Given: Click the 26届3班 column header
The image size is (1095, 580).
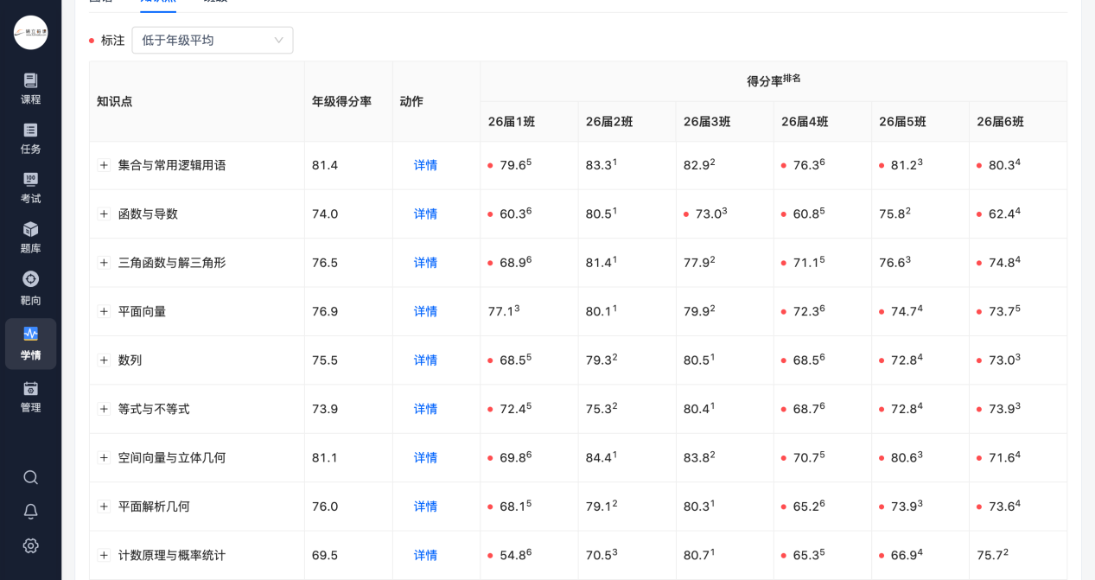Looking at the screenshot, I should [x=707, y=122].
